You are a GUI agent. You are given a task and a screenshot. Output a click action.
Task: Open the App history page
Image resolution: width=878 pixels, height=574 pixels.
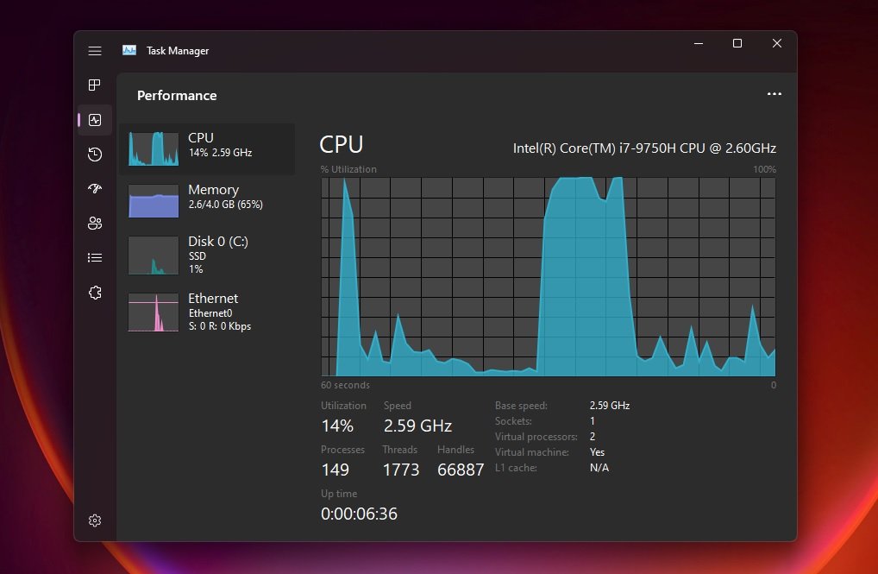(95, 155)
